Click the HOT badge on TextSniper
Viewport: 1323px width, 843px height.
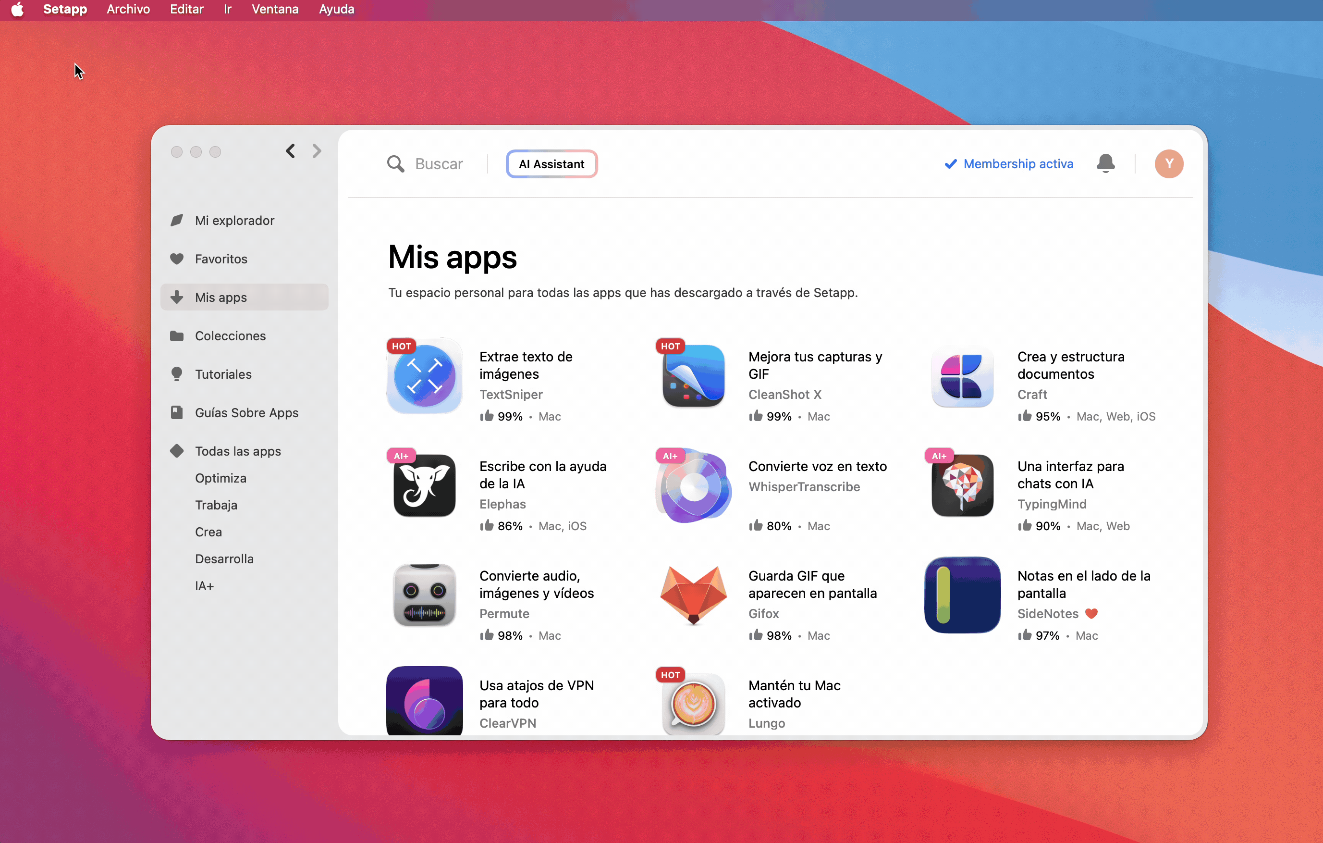402,346
